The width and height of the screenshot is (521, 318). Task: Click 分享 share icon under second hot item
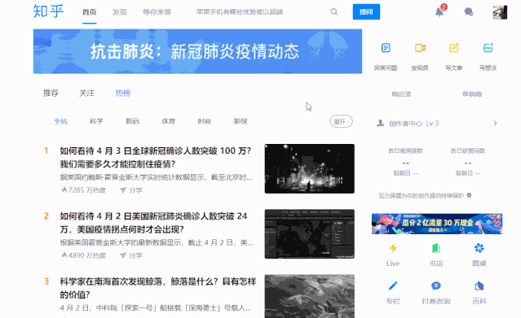pos(123,255)
